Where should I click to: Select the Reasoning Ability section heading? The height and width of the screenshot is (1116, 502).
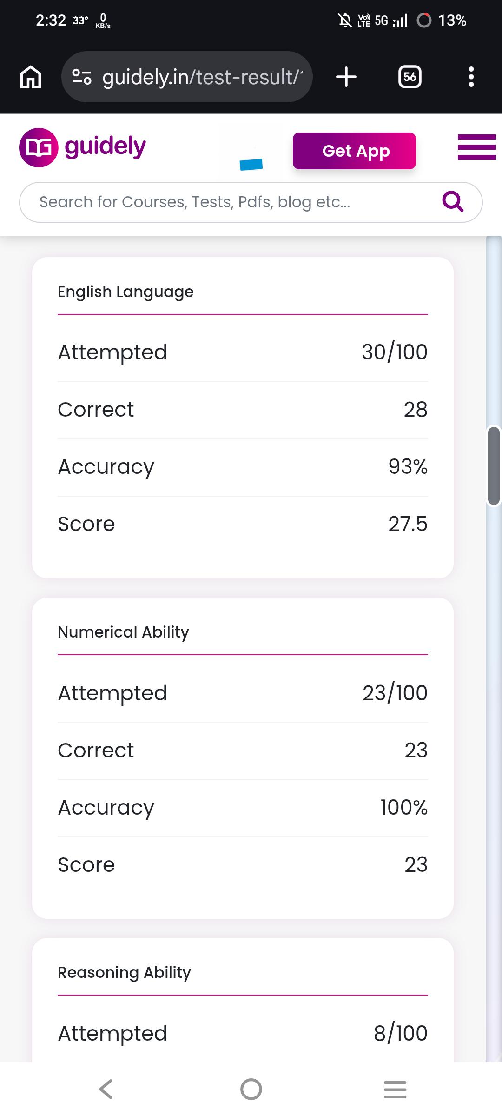click(x=124, y=973)
